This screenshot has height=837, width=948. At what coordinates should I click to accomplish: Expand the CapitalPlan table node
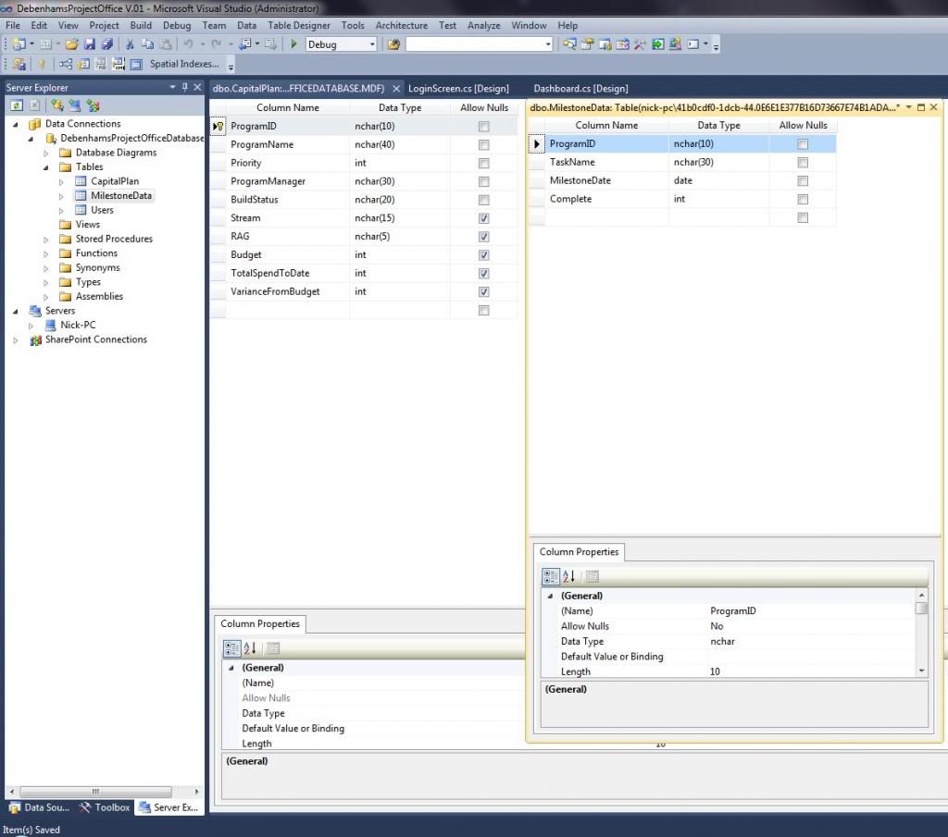61,182
